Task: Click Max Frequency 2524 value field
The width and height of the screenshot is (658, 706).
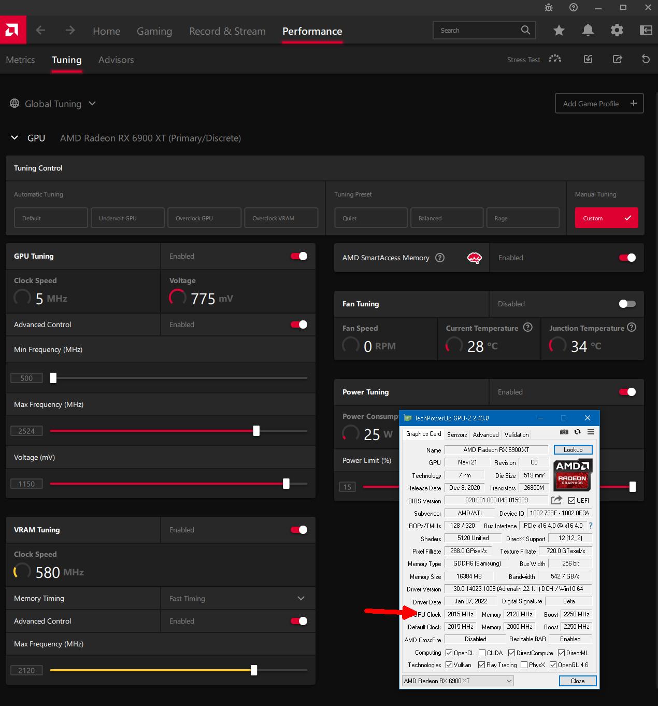Action: coord(26,431)
